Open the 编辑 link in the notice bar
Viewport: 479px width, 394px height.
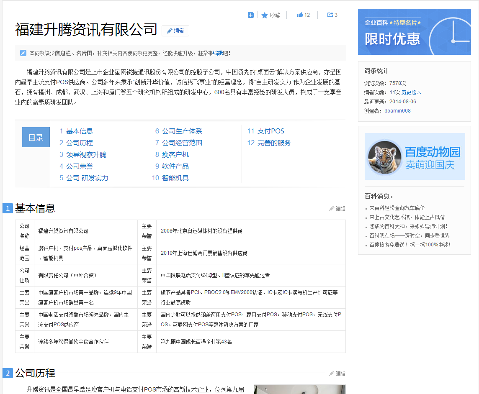218,53
